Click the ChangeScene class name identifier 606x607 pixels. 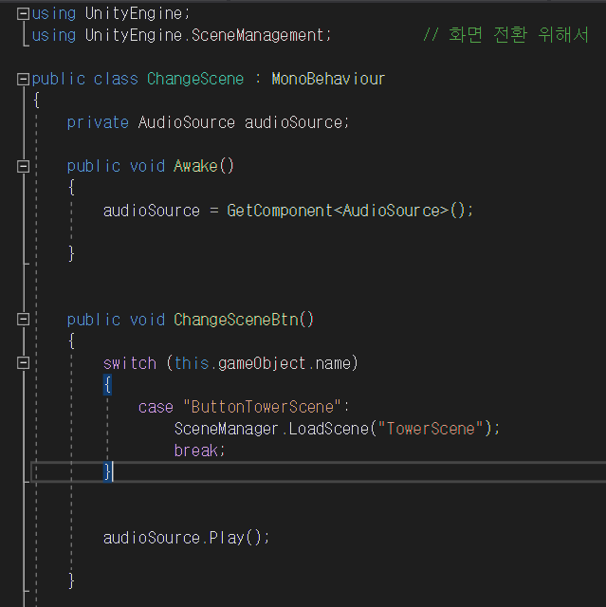click(195, 79)
